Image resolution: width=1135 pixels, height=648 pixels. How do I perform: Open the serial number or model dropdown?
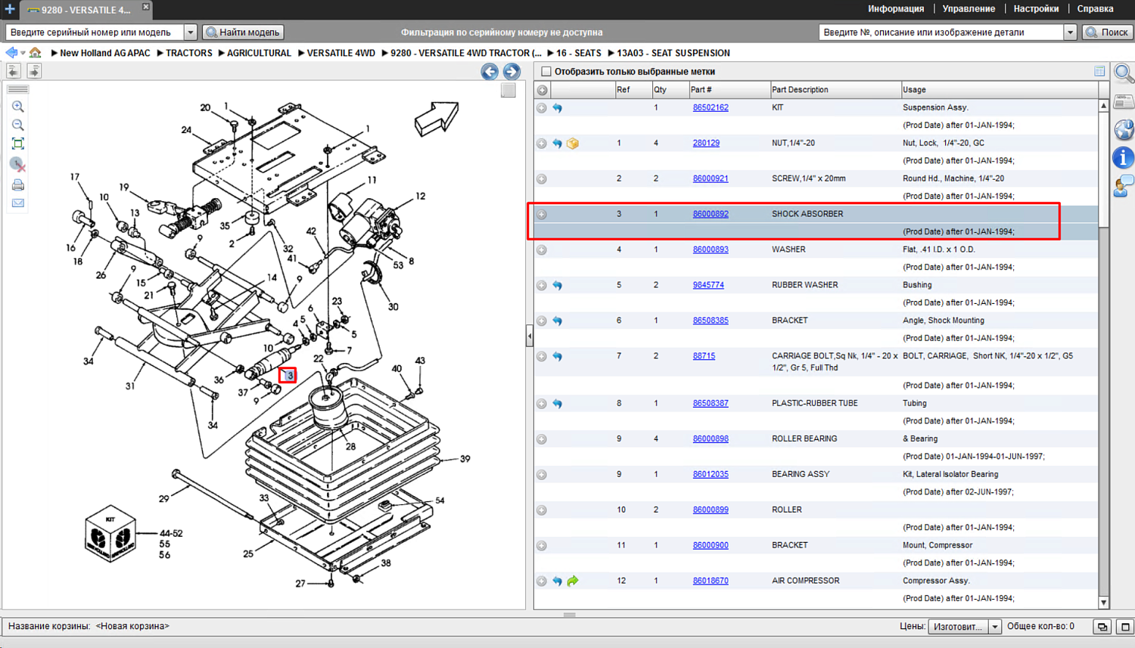191,33
